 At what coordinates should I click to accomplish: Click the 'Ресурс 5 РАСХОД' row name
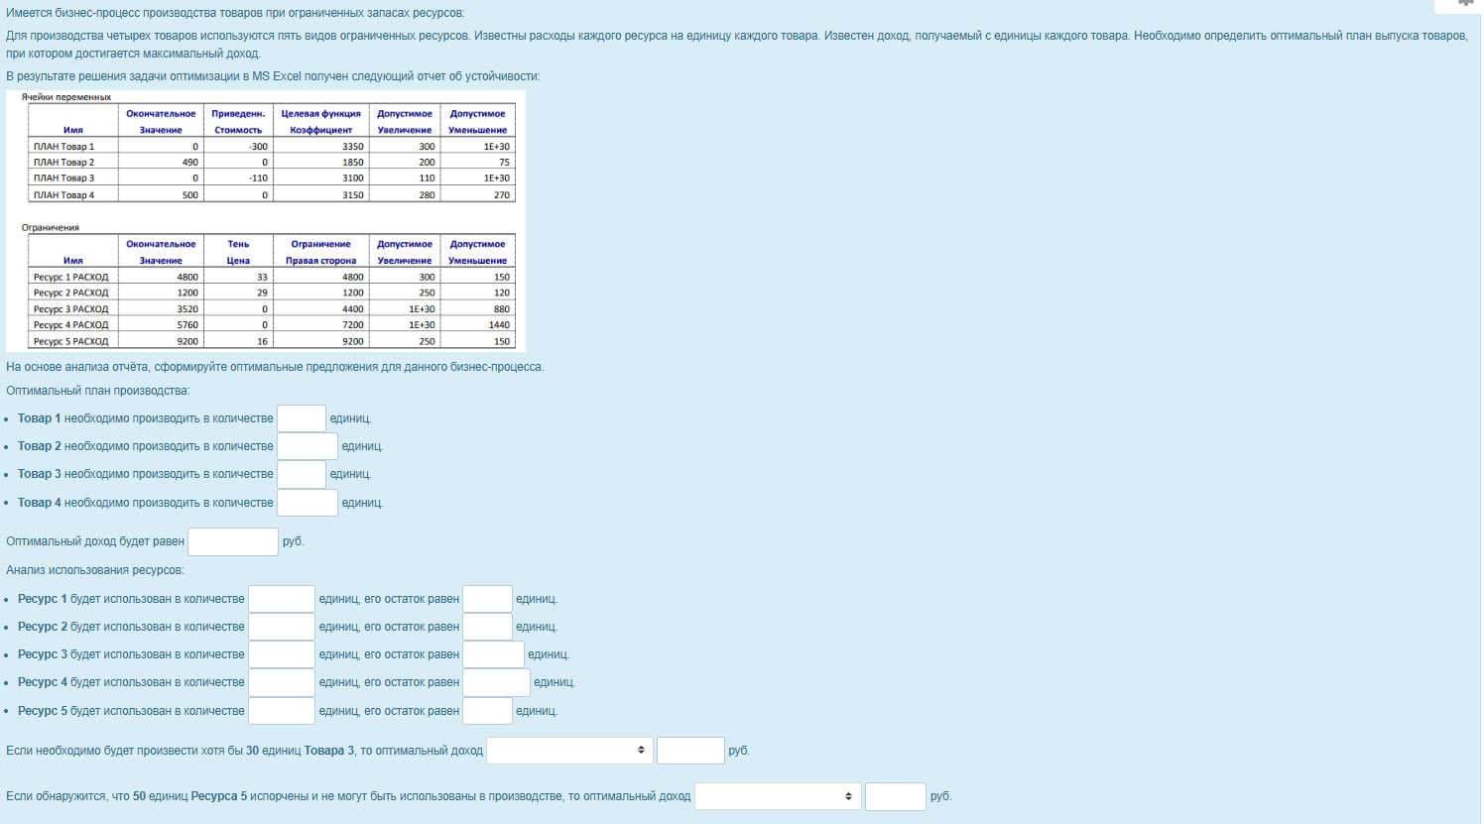(70, 341)
